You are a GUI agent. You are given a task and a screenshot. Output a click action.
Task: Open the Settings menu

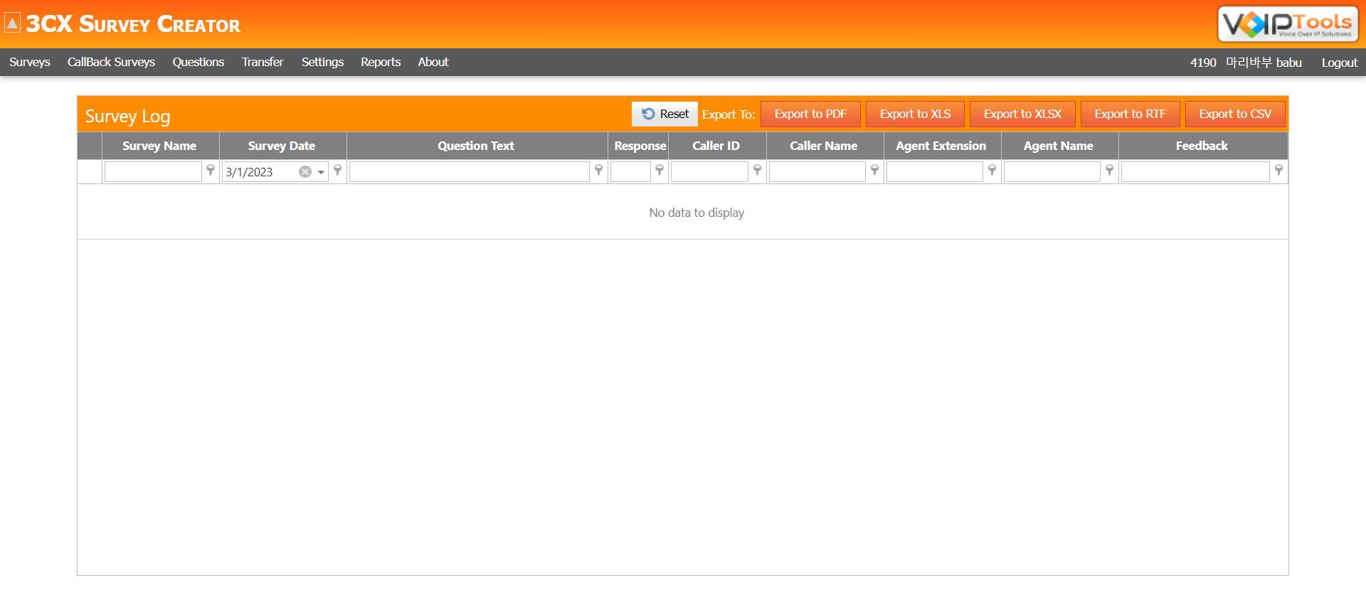[x=322, y=62]
